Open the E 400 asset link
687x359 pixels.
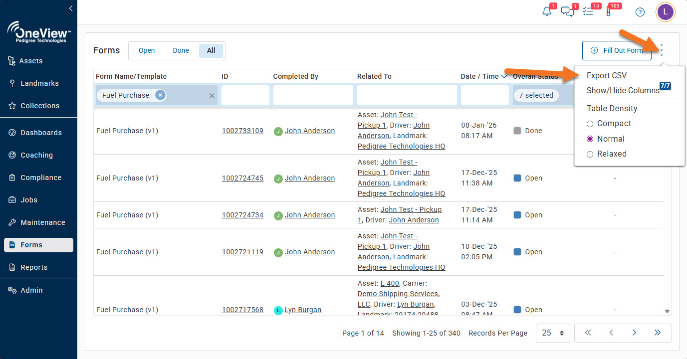pos(390,283)
